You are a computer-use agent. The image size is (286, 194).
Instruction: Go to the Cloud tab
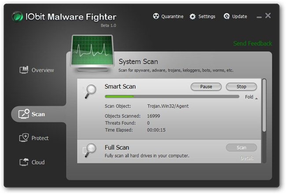38,162
